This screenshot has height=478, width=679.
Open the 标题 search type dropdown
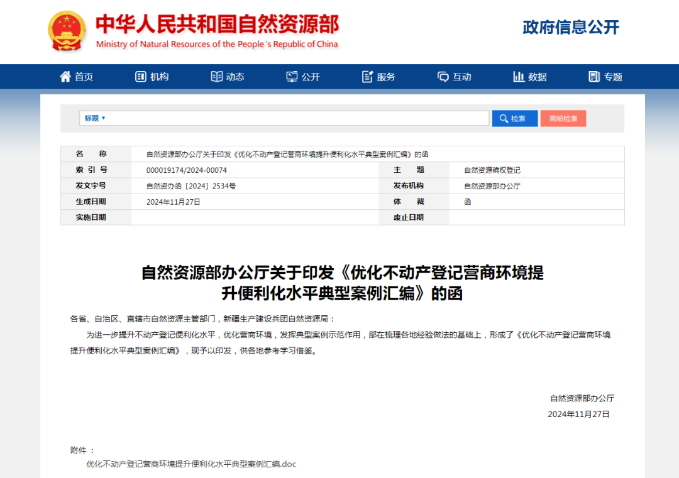point(95,118)
